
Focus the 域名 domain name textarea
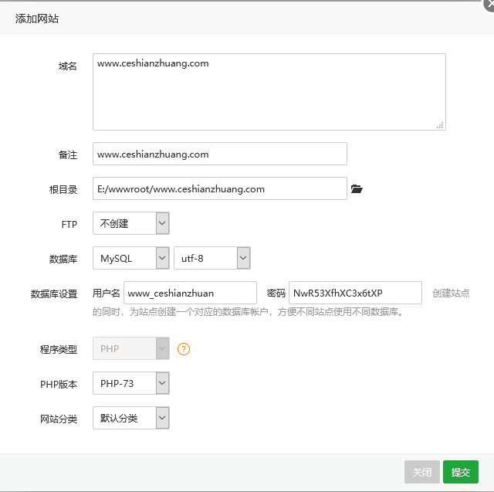point(269,92)
